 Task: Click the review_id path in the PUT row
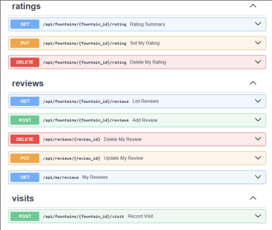(72, 158)
